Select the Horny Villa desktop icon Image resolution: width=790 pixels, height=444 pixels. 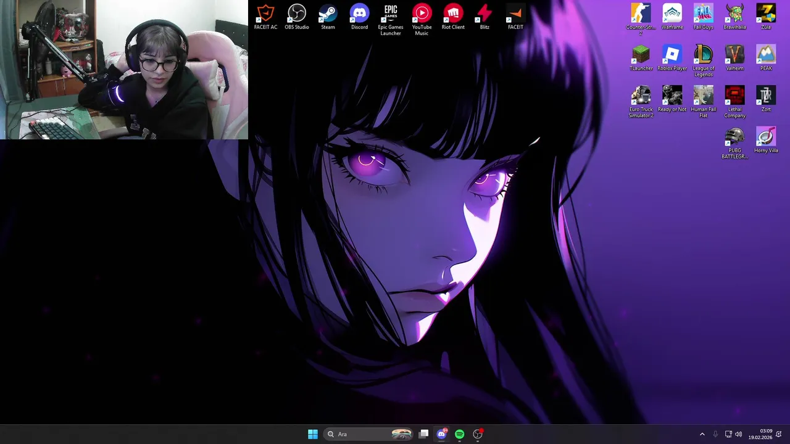[766, 141]
